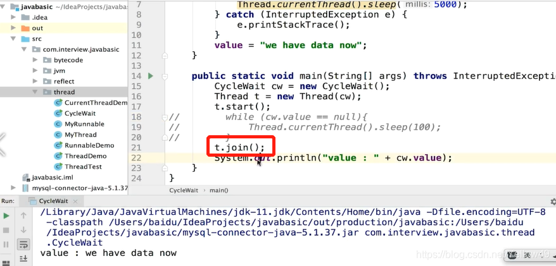Collapse the com.interview.javabasic package arrow
Viewport: 556px width, 266px height.
point(24,49)
